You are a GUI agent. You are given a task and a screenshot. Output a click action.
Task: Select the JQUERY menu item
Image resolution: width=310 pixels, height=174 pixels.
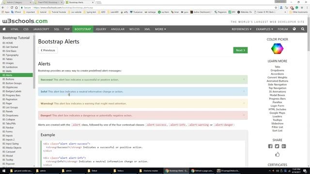pos(101,29)
